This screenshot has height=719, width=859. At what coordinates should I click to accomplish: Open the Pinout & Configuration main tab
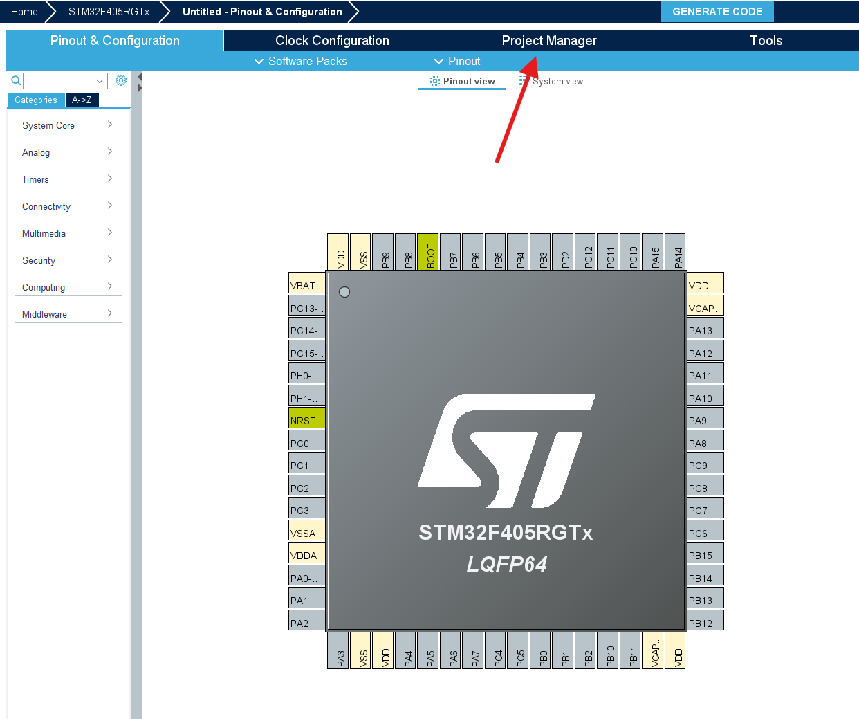(x=115, y=40)
